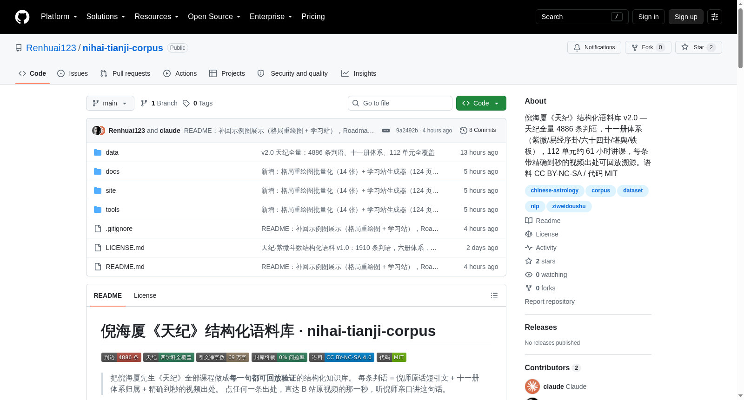
Task: Expand the Open Source menu
Action: 214,17
